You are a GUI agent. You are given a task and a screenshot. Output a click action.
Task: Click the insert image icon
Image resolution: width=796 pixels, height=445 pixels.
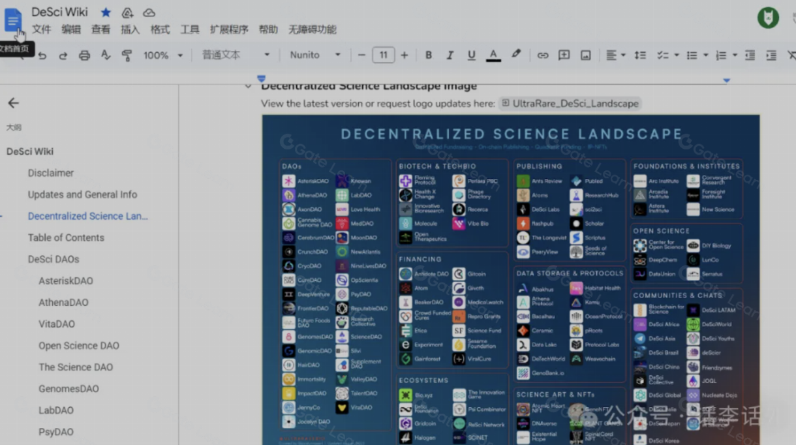(x=585, y=55)
